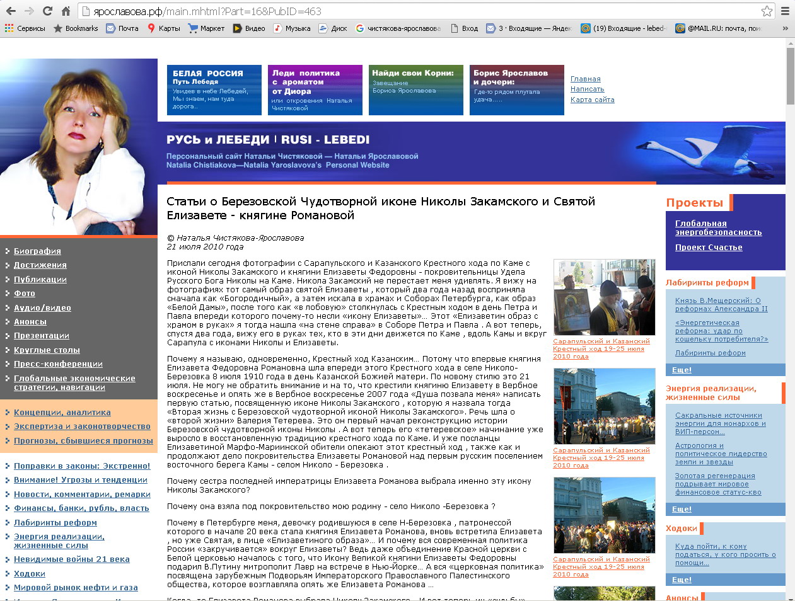Open Новости, комментарии, ремарки link

pos(82,495)
